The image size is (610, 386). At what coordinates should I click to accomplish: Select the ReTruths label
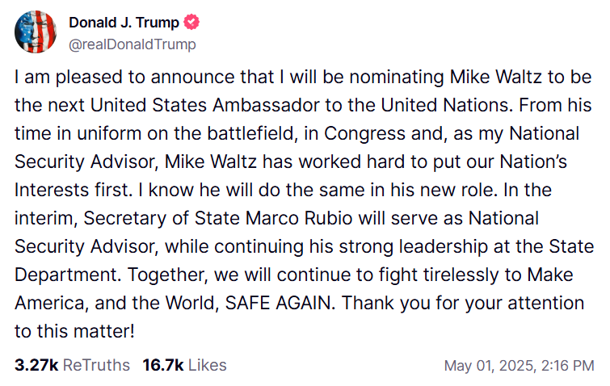click(96, 365)
